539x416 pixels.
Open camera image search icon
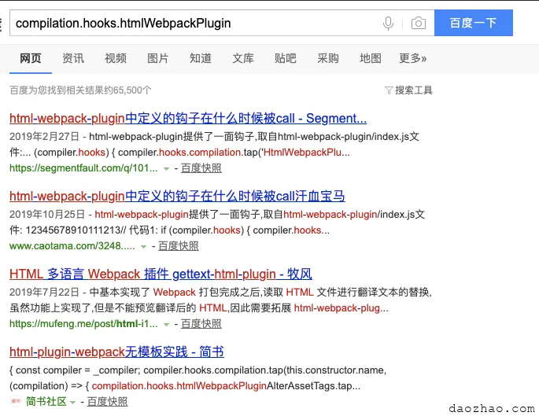(419, 24)
